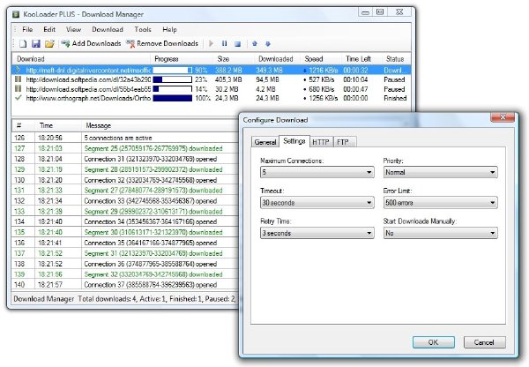This screenshot has width=529, height=367.
Task: Click the Message column header in log
Action: click(x=160, y=125)
